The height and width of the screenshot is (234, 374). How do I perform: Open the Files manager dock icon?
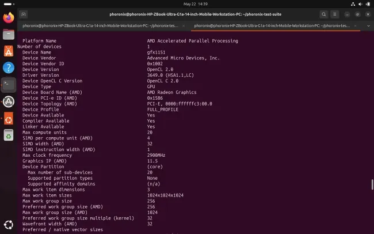point(9,35)
